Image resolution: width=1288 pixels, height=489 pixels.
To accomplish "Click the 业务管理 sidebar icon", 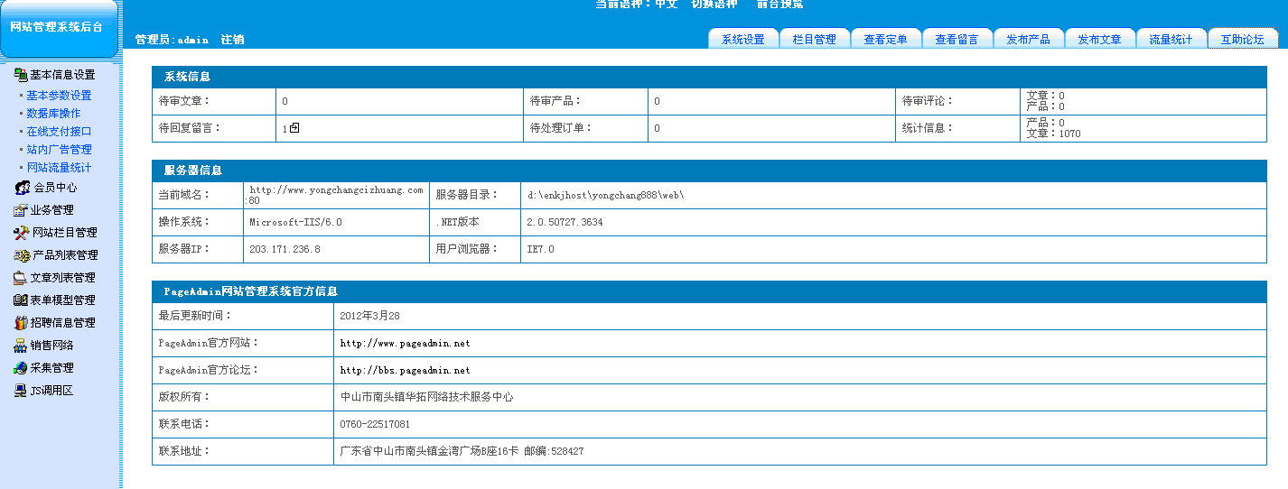I will tap(20, 210).
